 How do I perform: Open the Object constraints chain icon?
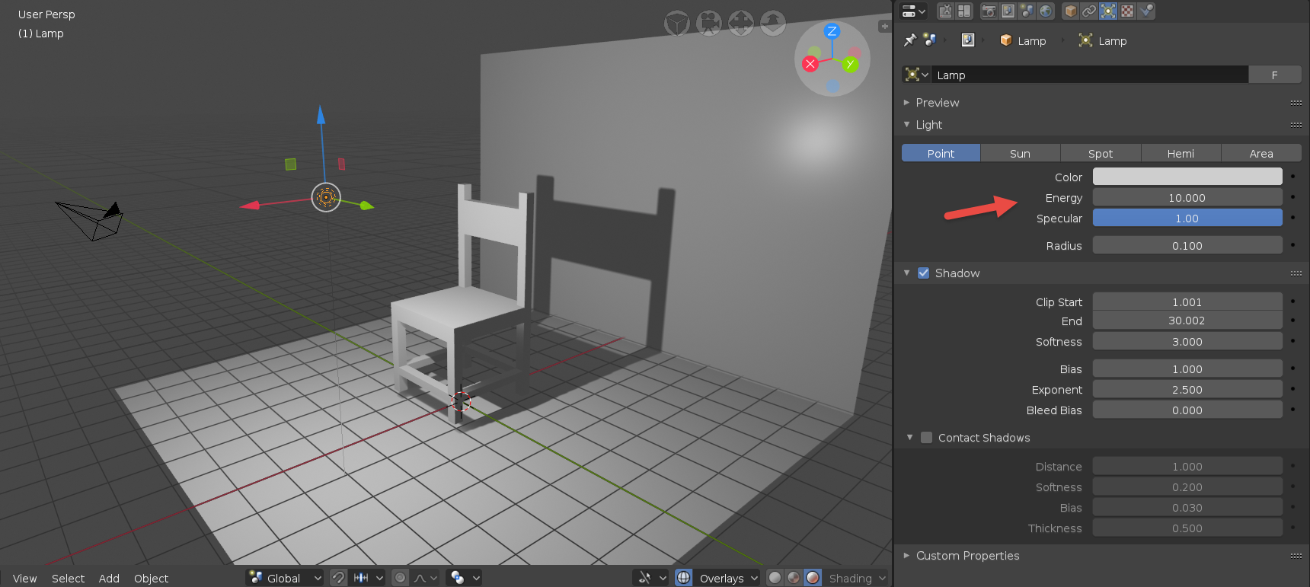pyautogui.click(x=1089, y=11)
